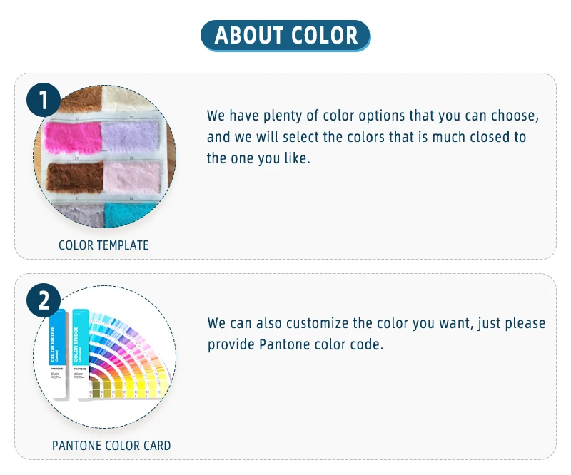Click the "plenty of color options" paragraph
Screen dimensions: 571x475
pos(373,136)
